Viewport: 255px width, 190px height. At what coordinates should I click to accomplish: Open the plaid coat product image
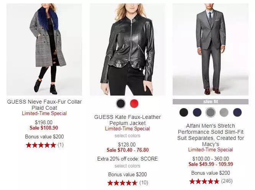coord(44,50)
